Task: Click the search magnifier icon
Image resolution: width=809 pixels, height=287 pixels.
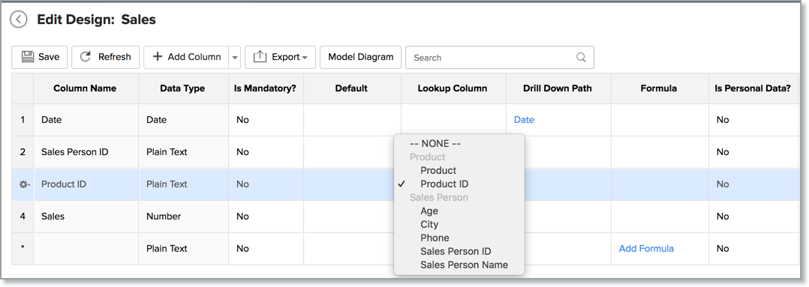Action: coord(581,57)
